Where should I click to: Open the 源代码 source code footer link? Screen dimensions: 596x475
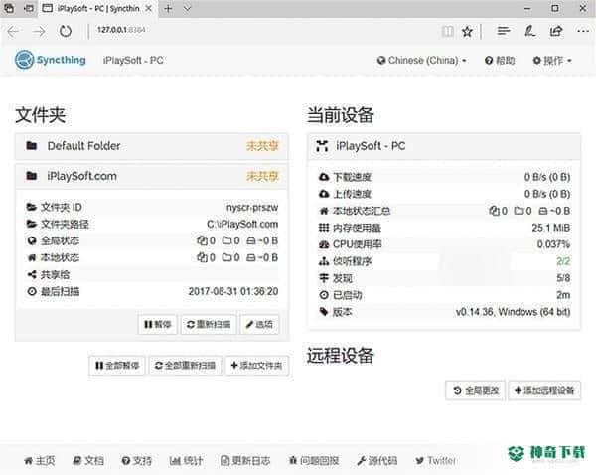377,461
